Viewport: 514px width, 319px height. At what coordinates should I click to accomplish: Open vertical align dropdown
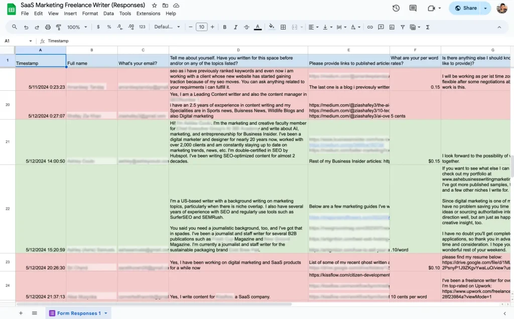coord(327,27)
